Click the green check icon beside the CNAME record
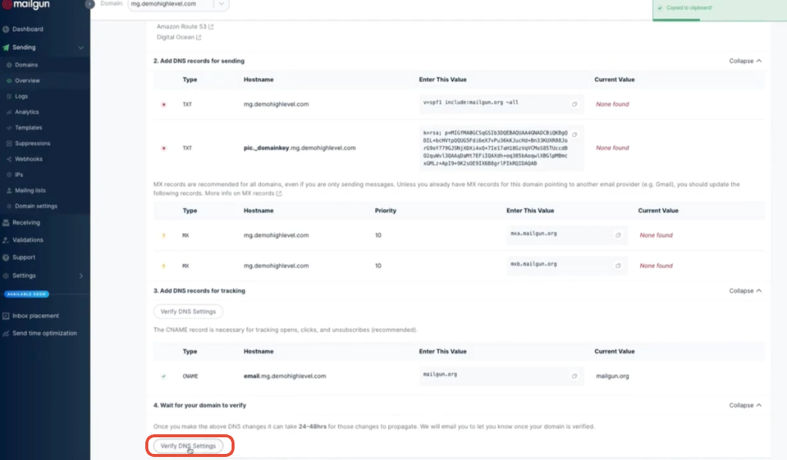Image resolution: width=787 pixels, height=460 pixels. tap(165, 375)
